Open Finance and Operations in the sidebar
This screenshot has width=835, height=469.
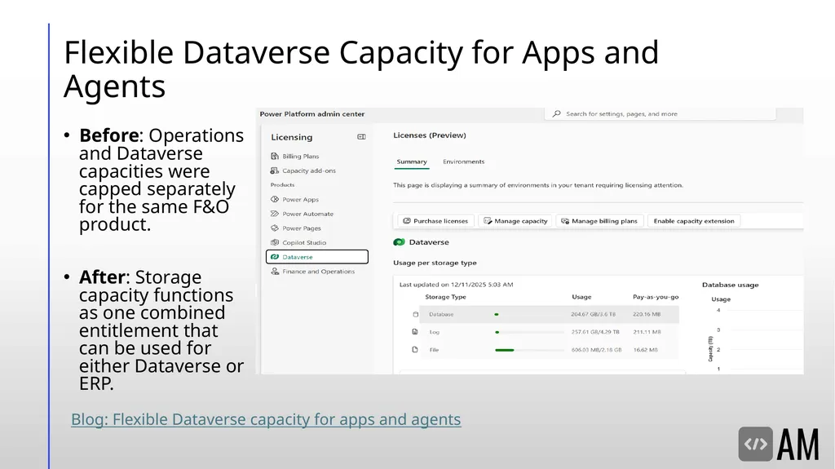coord(317,272)
